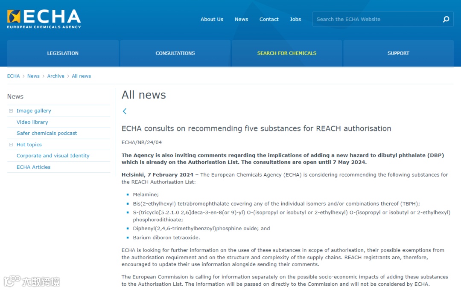Click the News sidebar heading
The image size is (461, 290).
(15, 96)
